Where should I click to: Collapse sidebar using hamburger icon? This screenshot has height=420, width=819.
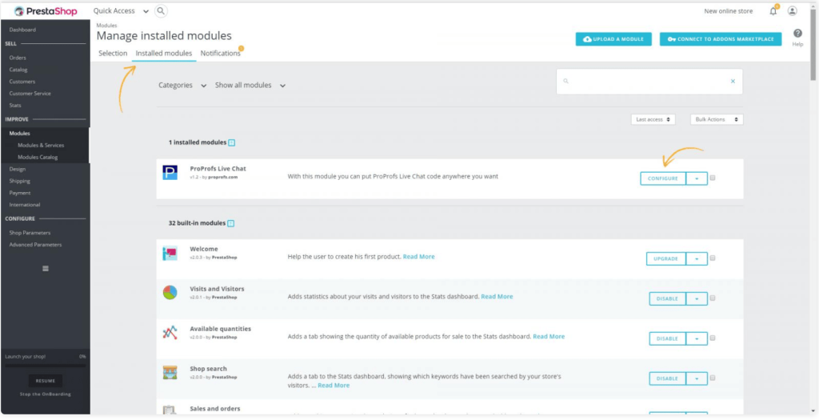46,269
